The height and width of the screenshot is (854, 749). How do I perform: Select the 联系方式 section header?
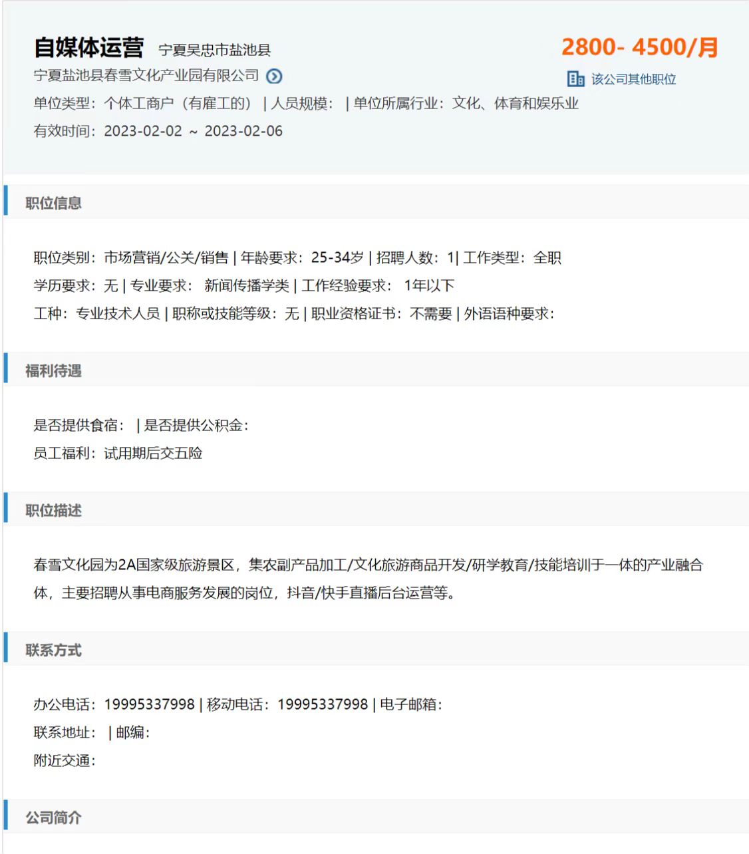coord(54,650)
